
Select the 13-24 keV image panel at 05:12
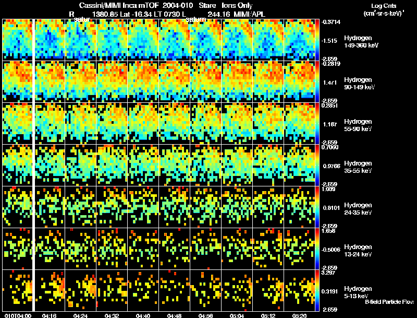268,249
